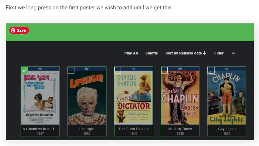
Task: Click the year '1952'
Action: (x=87, y=133)
